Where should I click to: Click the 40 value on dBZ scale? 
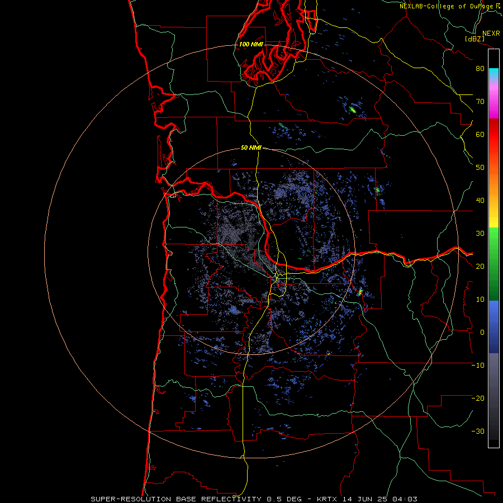(x=480, y=201)
